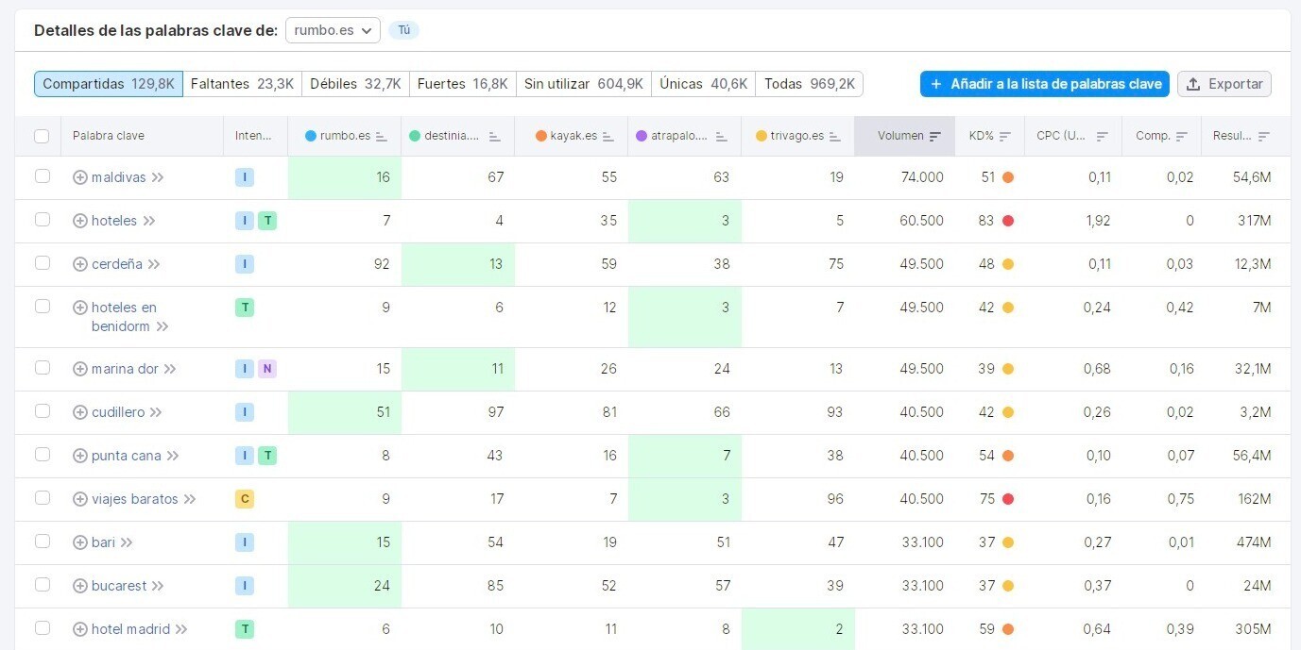This screenshot has height=650, width=1301.
Task: Click Añadir a la lista de palabras clave
Action: [1045, 84]
